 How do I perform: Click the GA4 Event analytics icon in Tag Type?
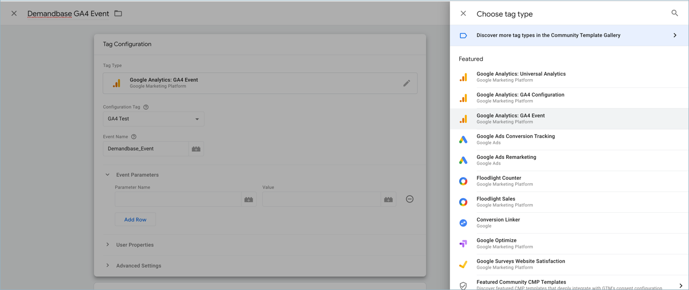coord(116,83)
